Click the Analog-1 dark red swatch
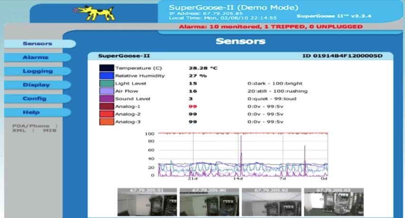Screen dimensions: 405x218 (106, 106)
